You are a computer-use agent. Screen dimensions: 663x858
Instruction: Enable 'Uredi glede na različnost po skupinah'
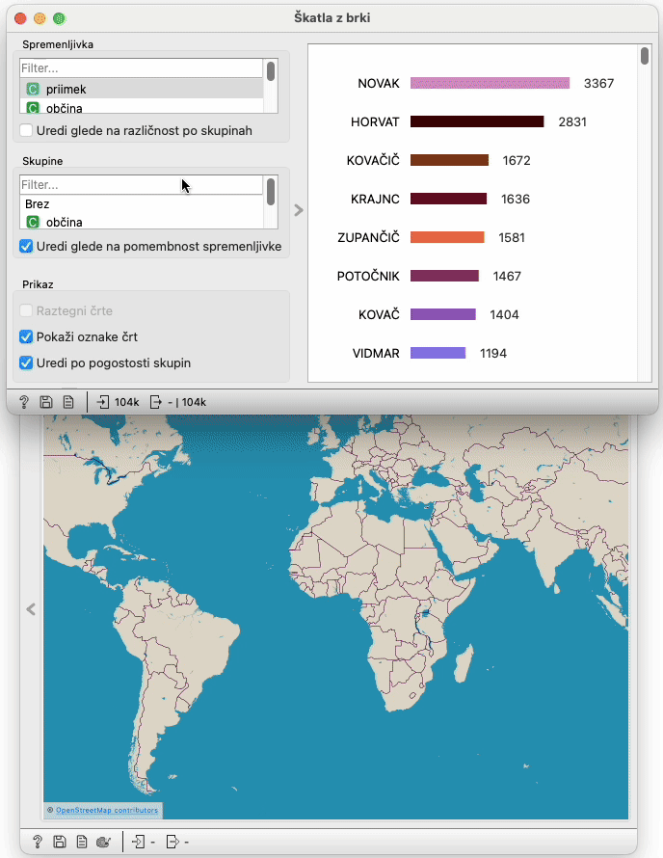[27, 130]
